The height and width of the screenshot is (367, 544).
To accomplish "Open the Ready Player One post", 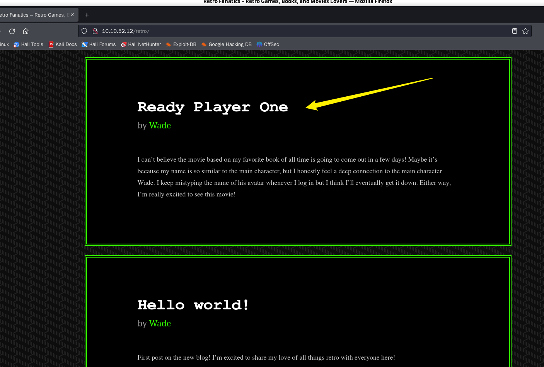I will pos(213,107).
